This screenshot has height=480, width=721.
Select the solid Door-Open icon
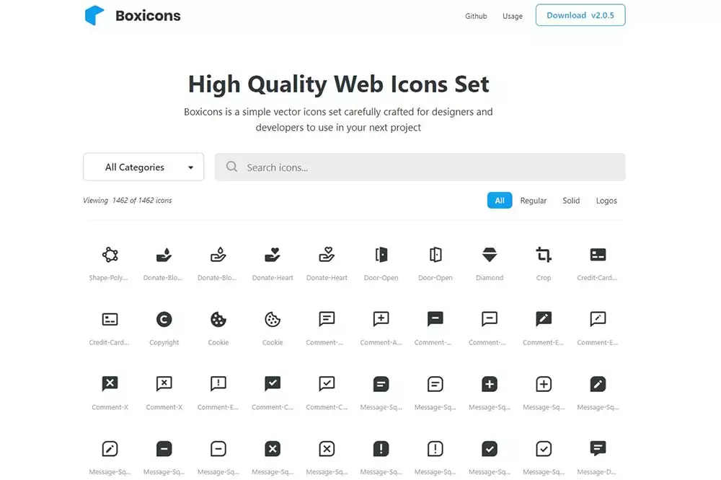click(x=381, y=255)
